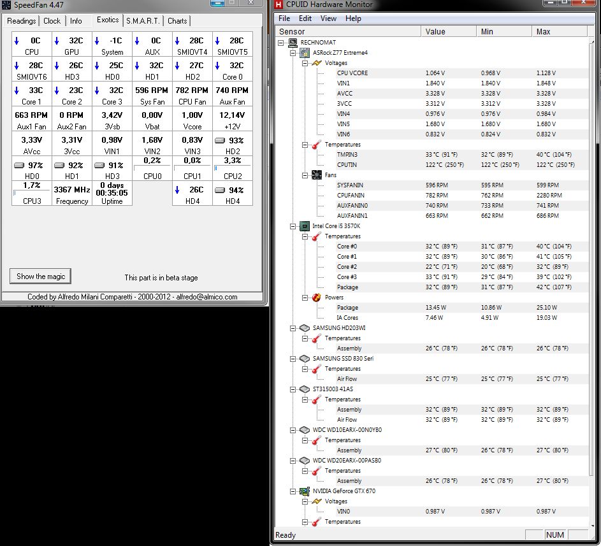Click the motherboard Temperatures thermometer icon
601x546 pixels.
317,145
